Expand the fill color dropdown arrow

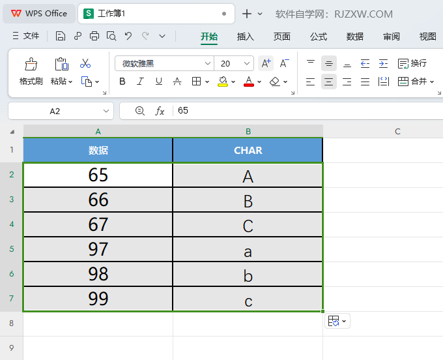(233, 82)
